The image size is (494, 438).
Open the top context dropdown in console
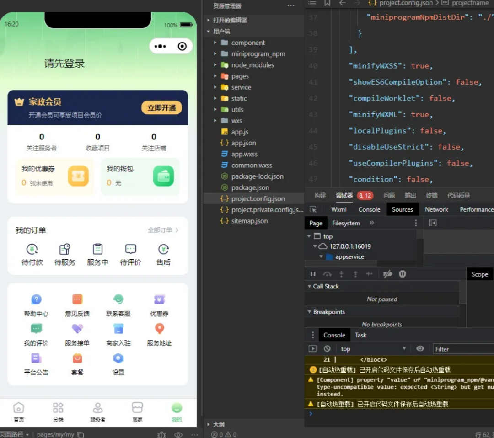[373, 349]
